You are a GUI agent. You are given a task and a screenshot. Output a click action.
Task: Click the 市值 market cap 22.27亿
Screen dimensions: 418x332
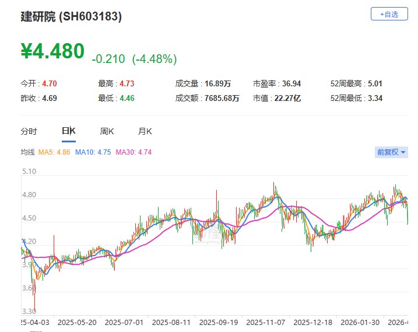[x=288, y=98]
